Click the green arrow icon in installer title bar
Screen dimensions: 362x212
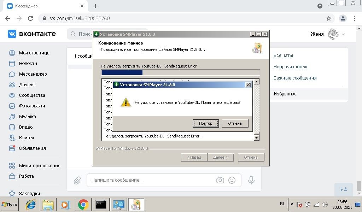pos(96,34)
